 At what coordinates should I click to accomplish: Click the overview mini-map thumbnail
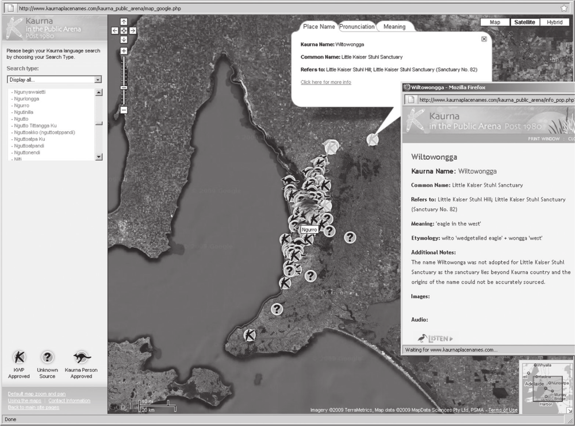tap(546, 387)
